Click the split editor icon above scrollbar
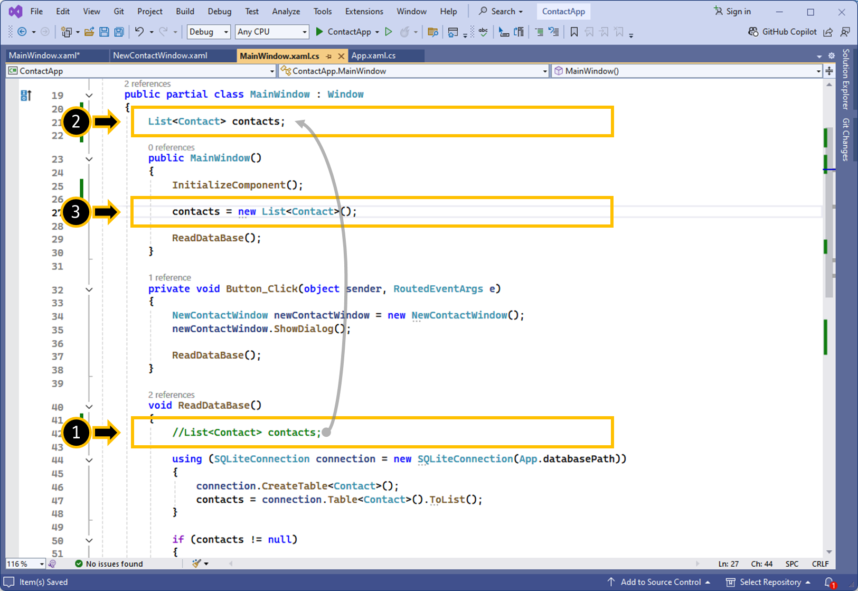 tap(829, 71)
